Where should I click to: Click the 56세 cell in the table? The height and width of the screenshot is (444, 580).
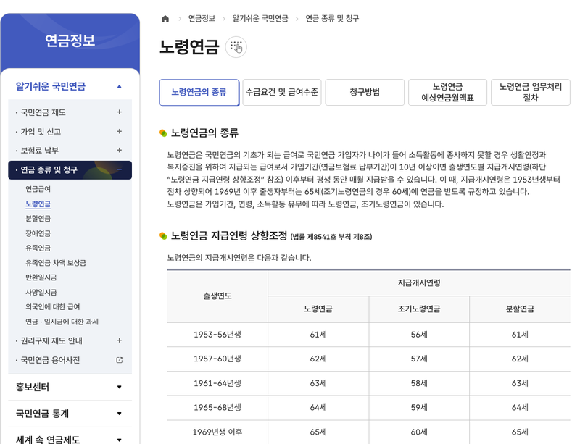pyautogui.click(x=419, y=335)
